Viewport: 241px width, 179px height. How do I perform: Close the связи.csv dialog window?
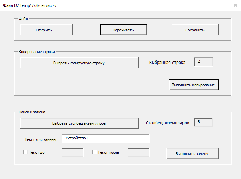(235, 5)
